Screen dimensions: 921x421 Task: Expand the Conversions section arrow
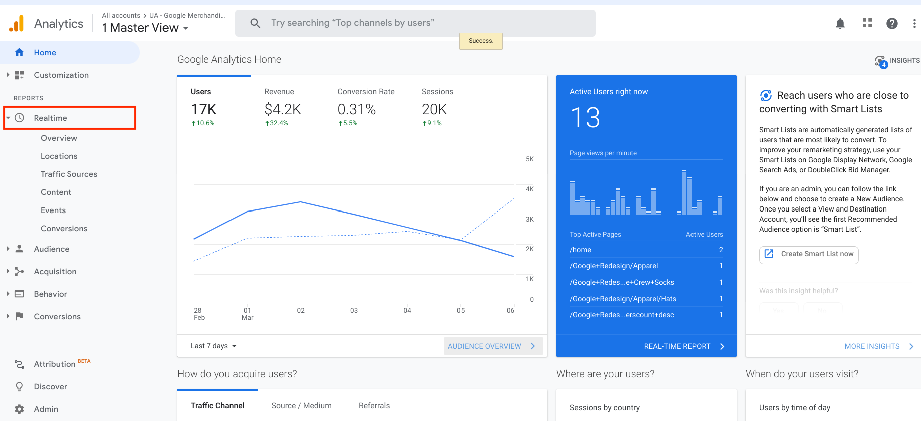coord(8,316)
